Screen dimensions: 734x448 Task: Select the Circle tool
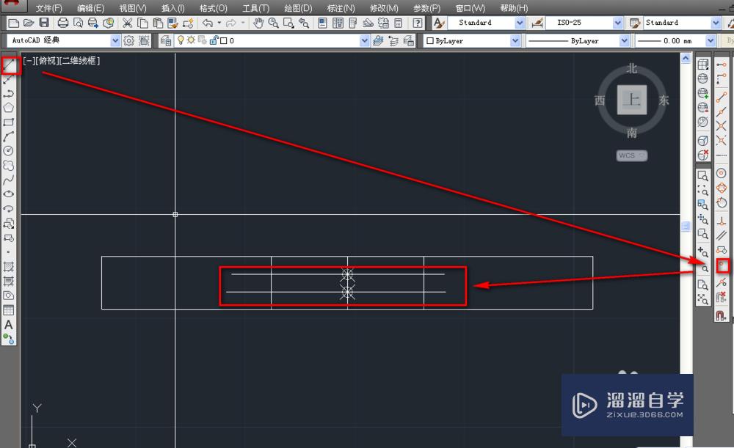pyautogui.click(x=9, y=152)
